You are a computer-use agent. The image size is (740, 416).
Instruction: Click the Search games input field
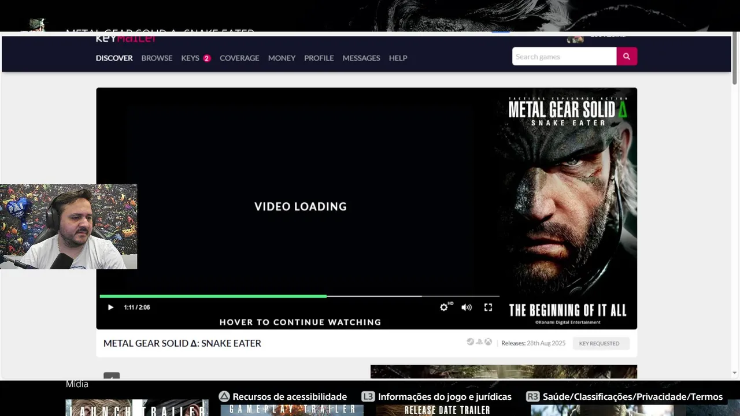[x=564, y=57]
